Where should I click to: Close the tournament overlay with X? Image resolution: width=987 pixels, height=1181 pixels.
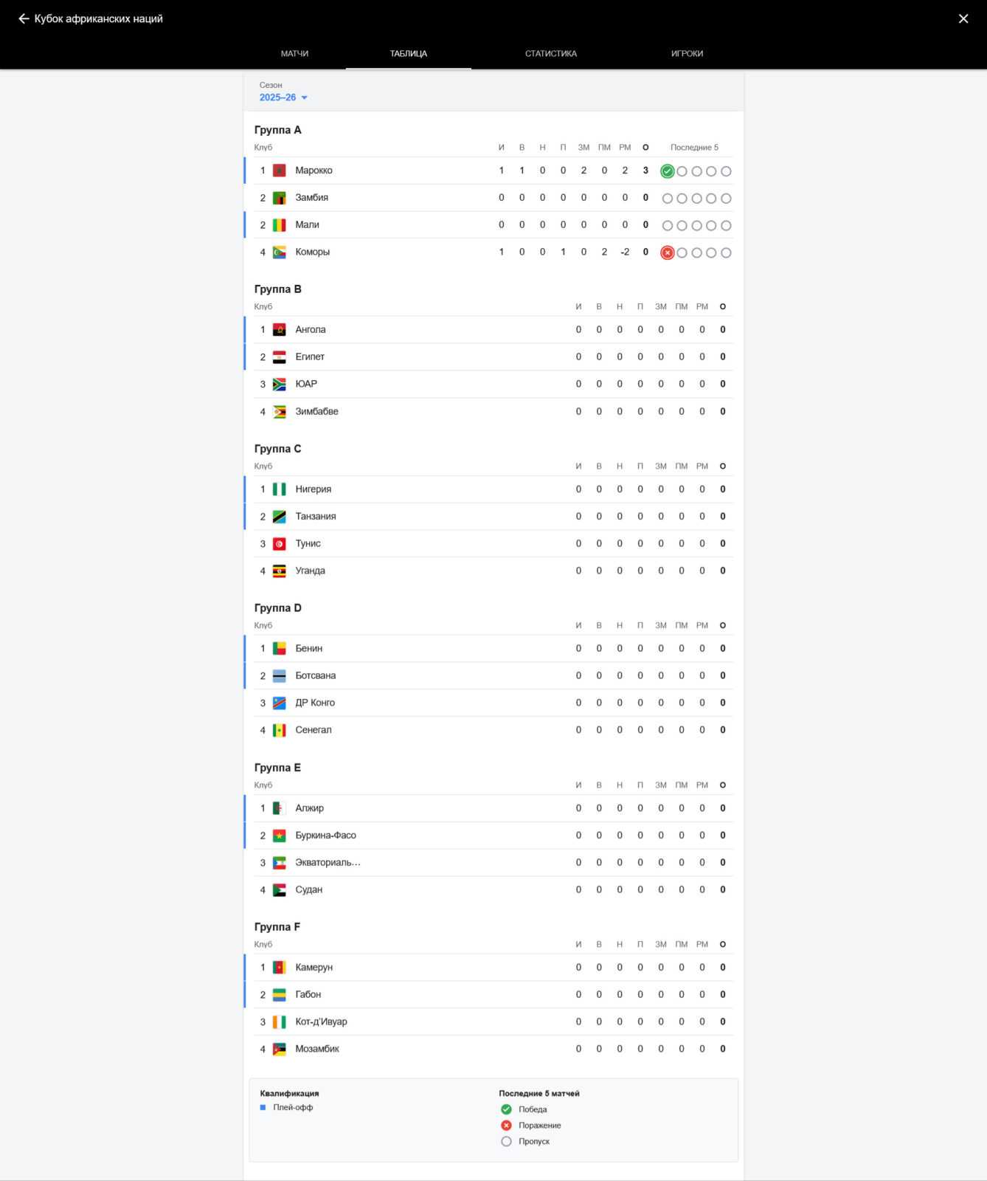(x=963, y=18)
